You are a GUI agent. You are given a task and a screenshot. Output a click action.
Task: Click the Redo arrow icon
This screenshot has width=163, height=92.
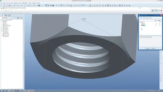(x=21, y=5)
